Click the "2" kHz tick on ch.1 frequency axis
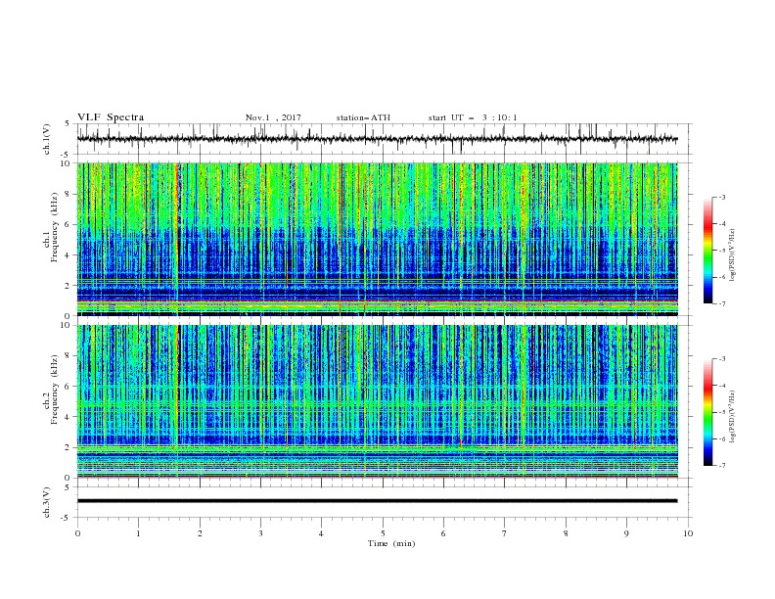The width and height of the screenshot is (775, 599). (x=68, y=285)
